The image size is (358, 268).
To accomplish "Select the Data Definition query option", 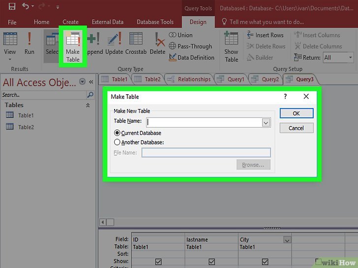I will click(191, 57).
